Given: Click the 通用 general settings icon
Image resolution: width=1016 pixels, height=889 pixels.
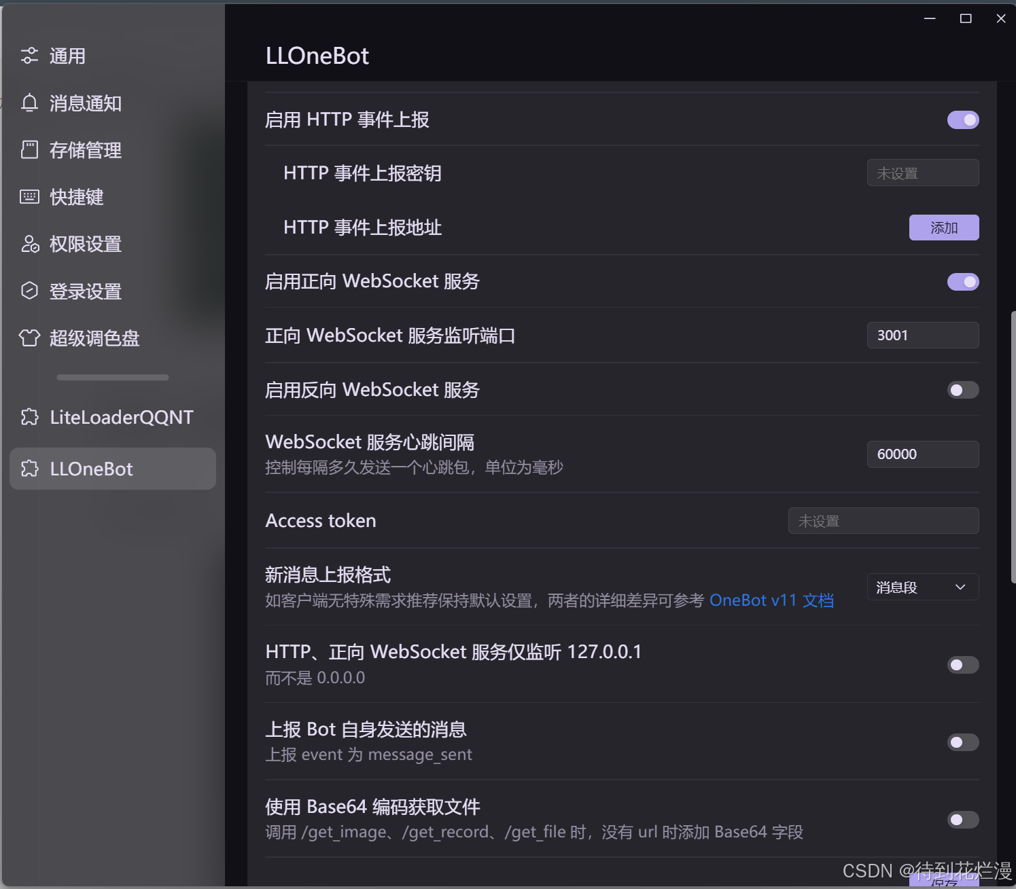Looking at the screenshot, I should (29, 56).
